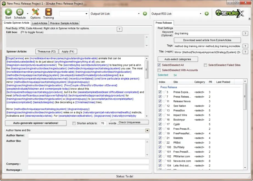Click the Keyword input field

tap(207, 34)
